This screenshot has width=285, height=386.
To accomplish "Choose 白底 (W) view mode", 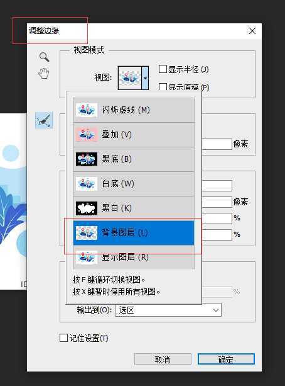I will pyautogui.click(x=134, y=184).
